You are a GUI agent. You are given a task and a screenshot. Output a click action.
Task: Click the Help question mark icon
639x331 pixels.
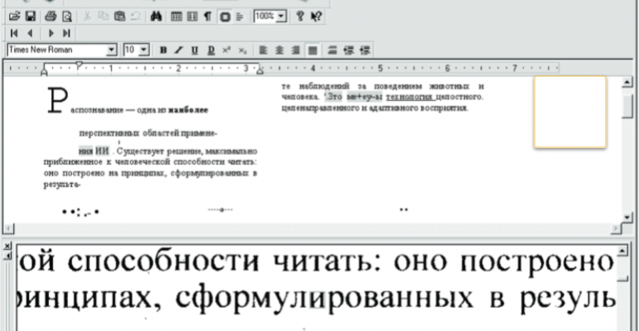point(300,16)
